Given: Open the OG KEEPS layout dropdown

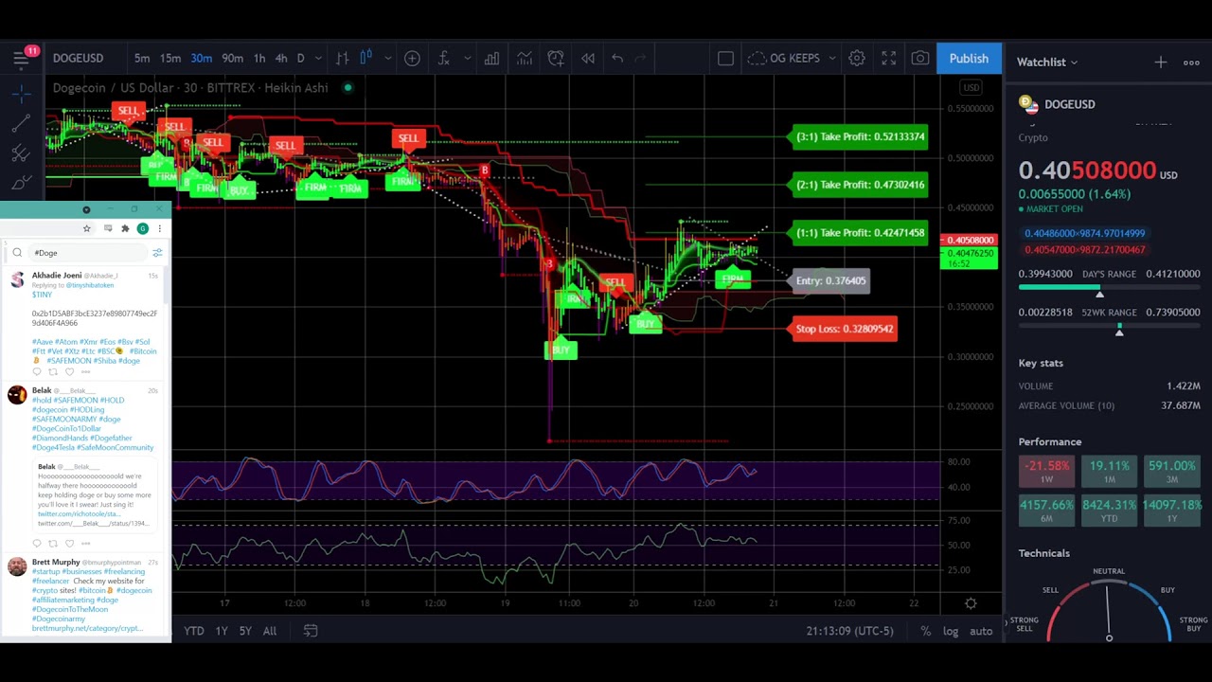Looking at the screenshot, I should click(793, 59).
